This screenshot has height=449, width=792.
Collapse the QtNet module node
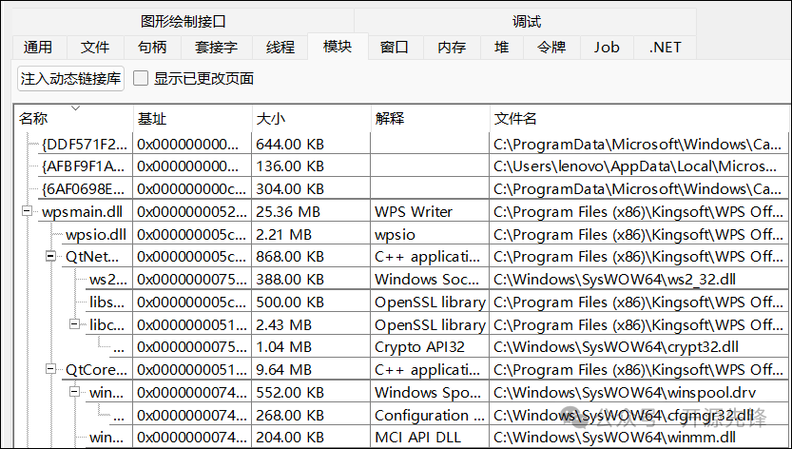click(x=49, y=257)
